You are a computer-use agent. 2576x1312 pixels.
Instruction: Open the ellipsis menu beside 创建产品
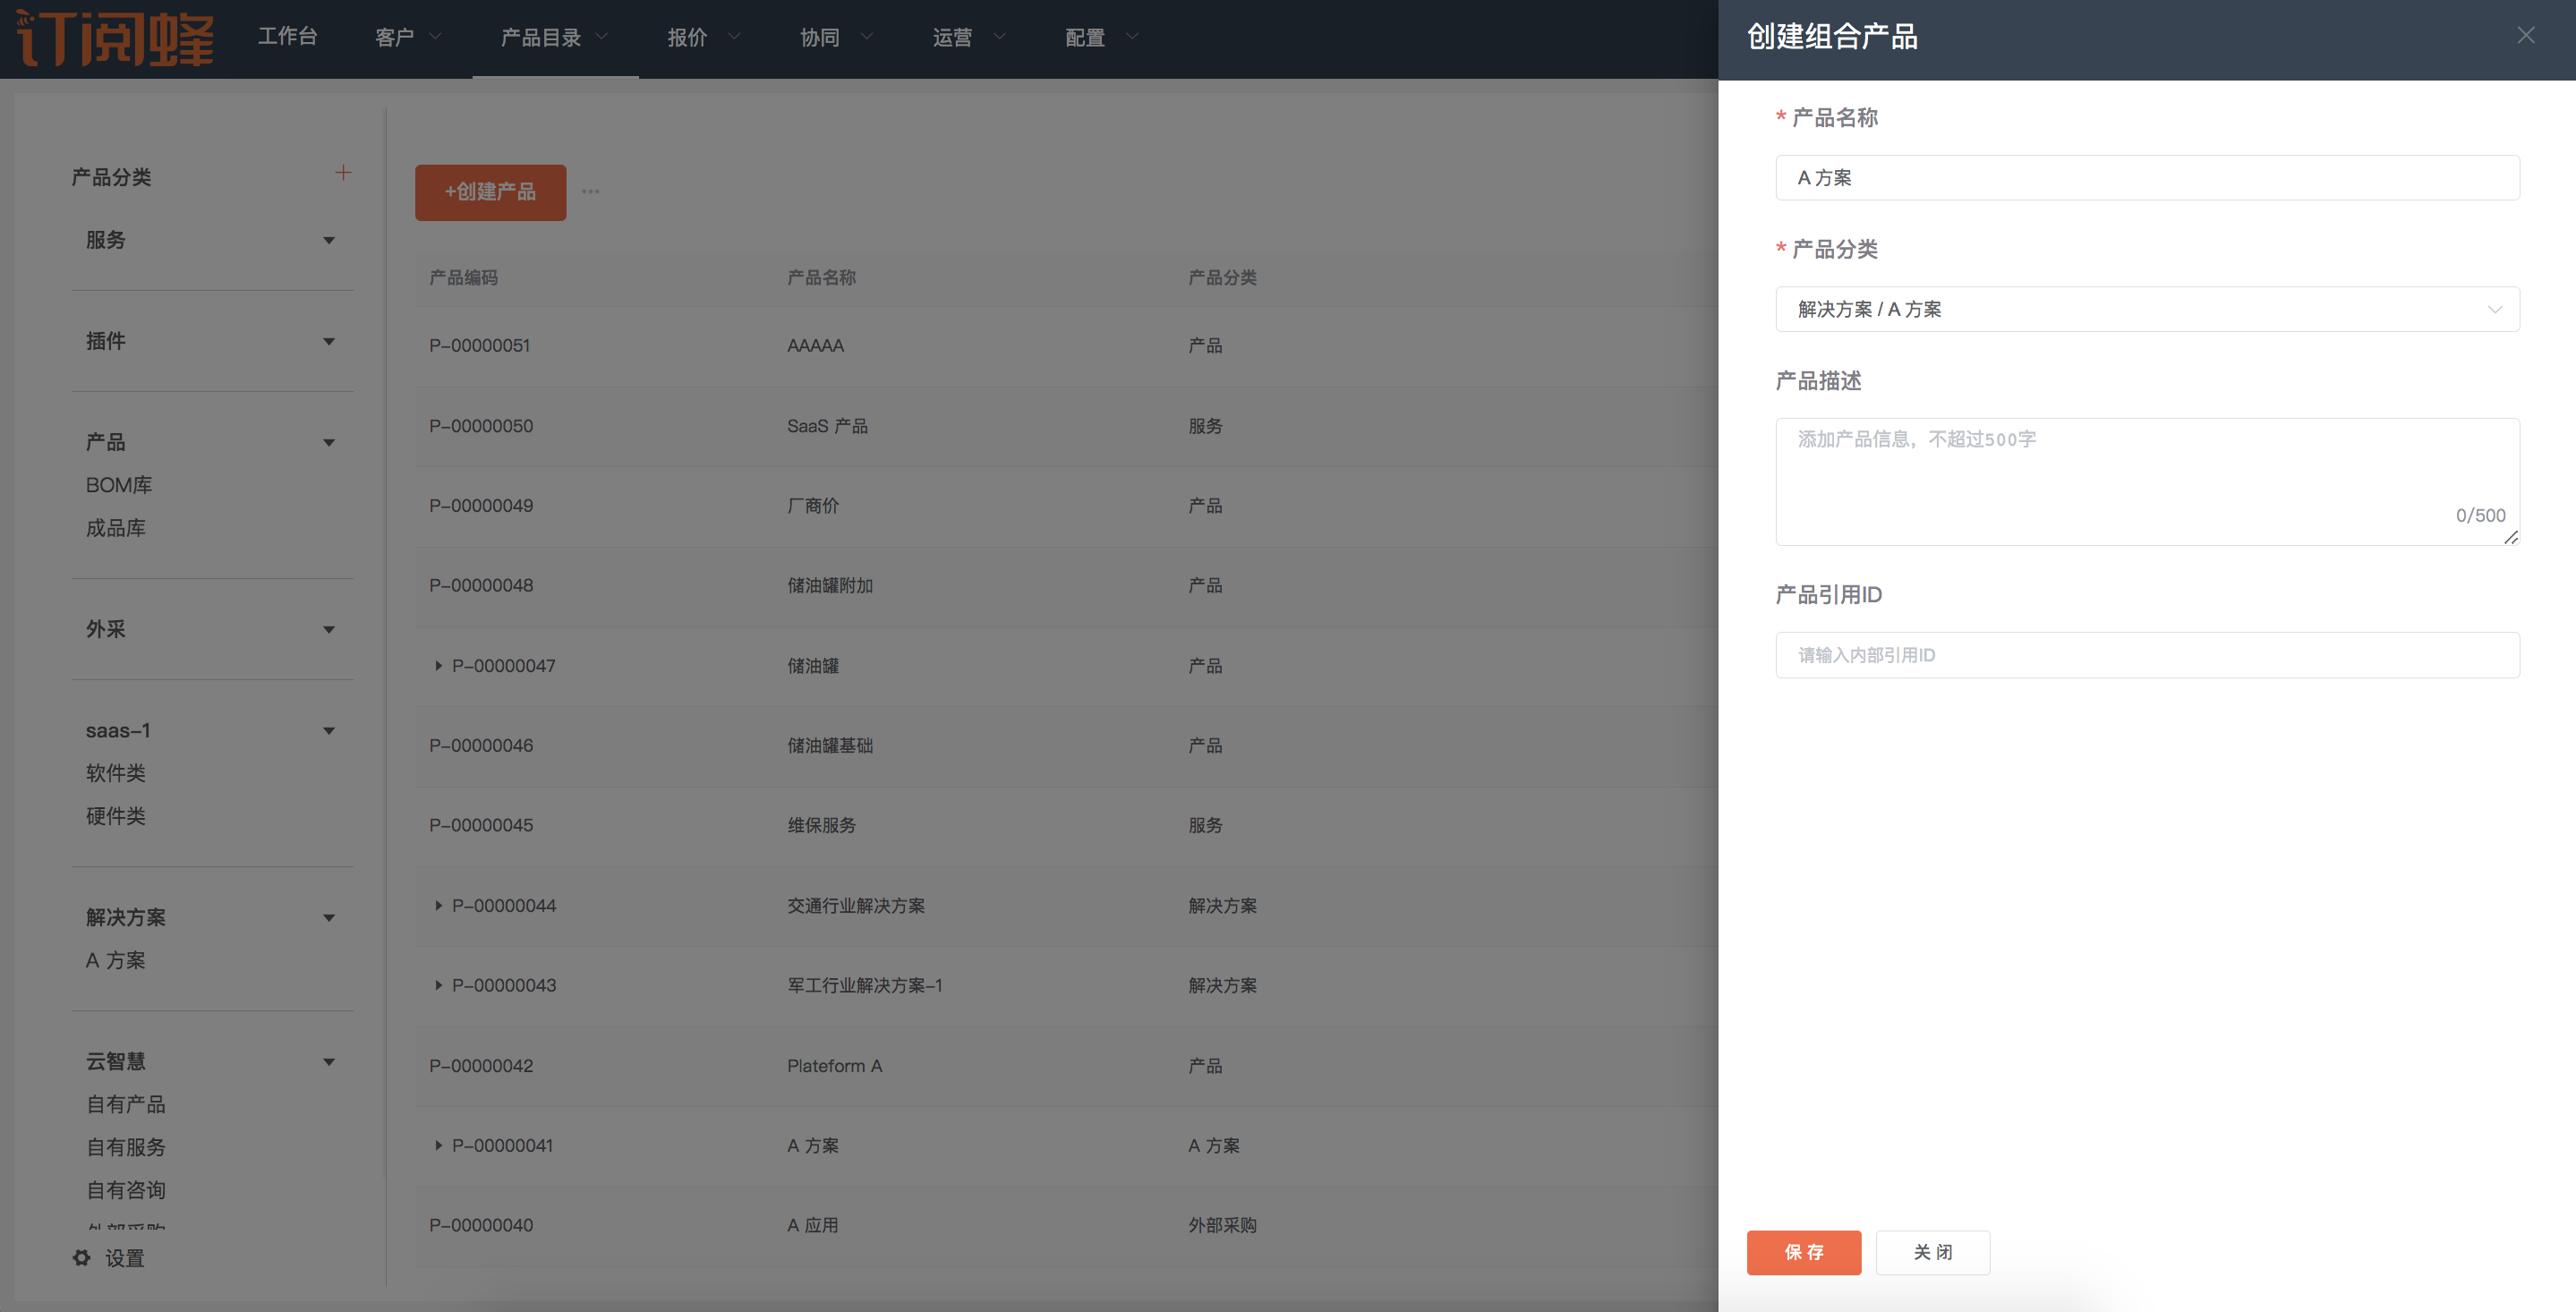point(591,192)
